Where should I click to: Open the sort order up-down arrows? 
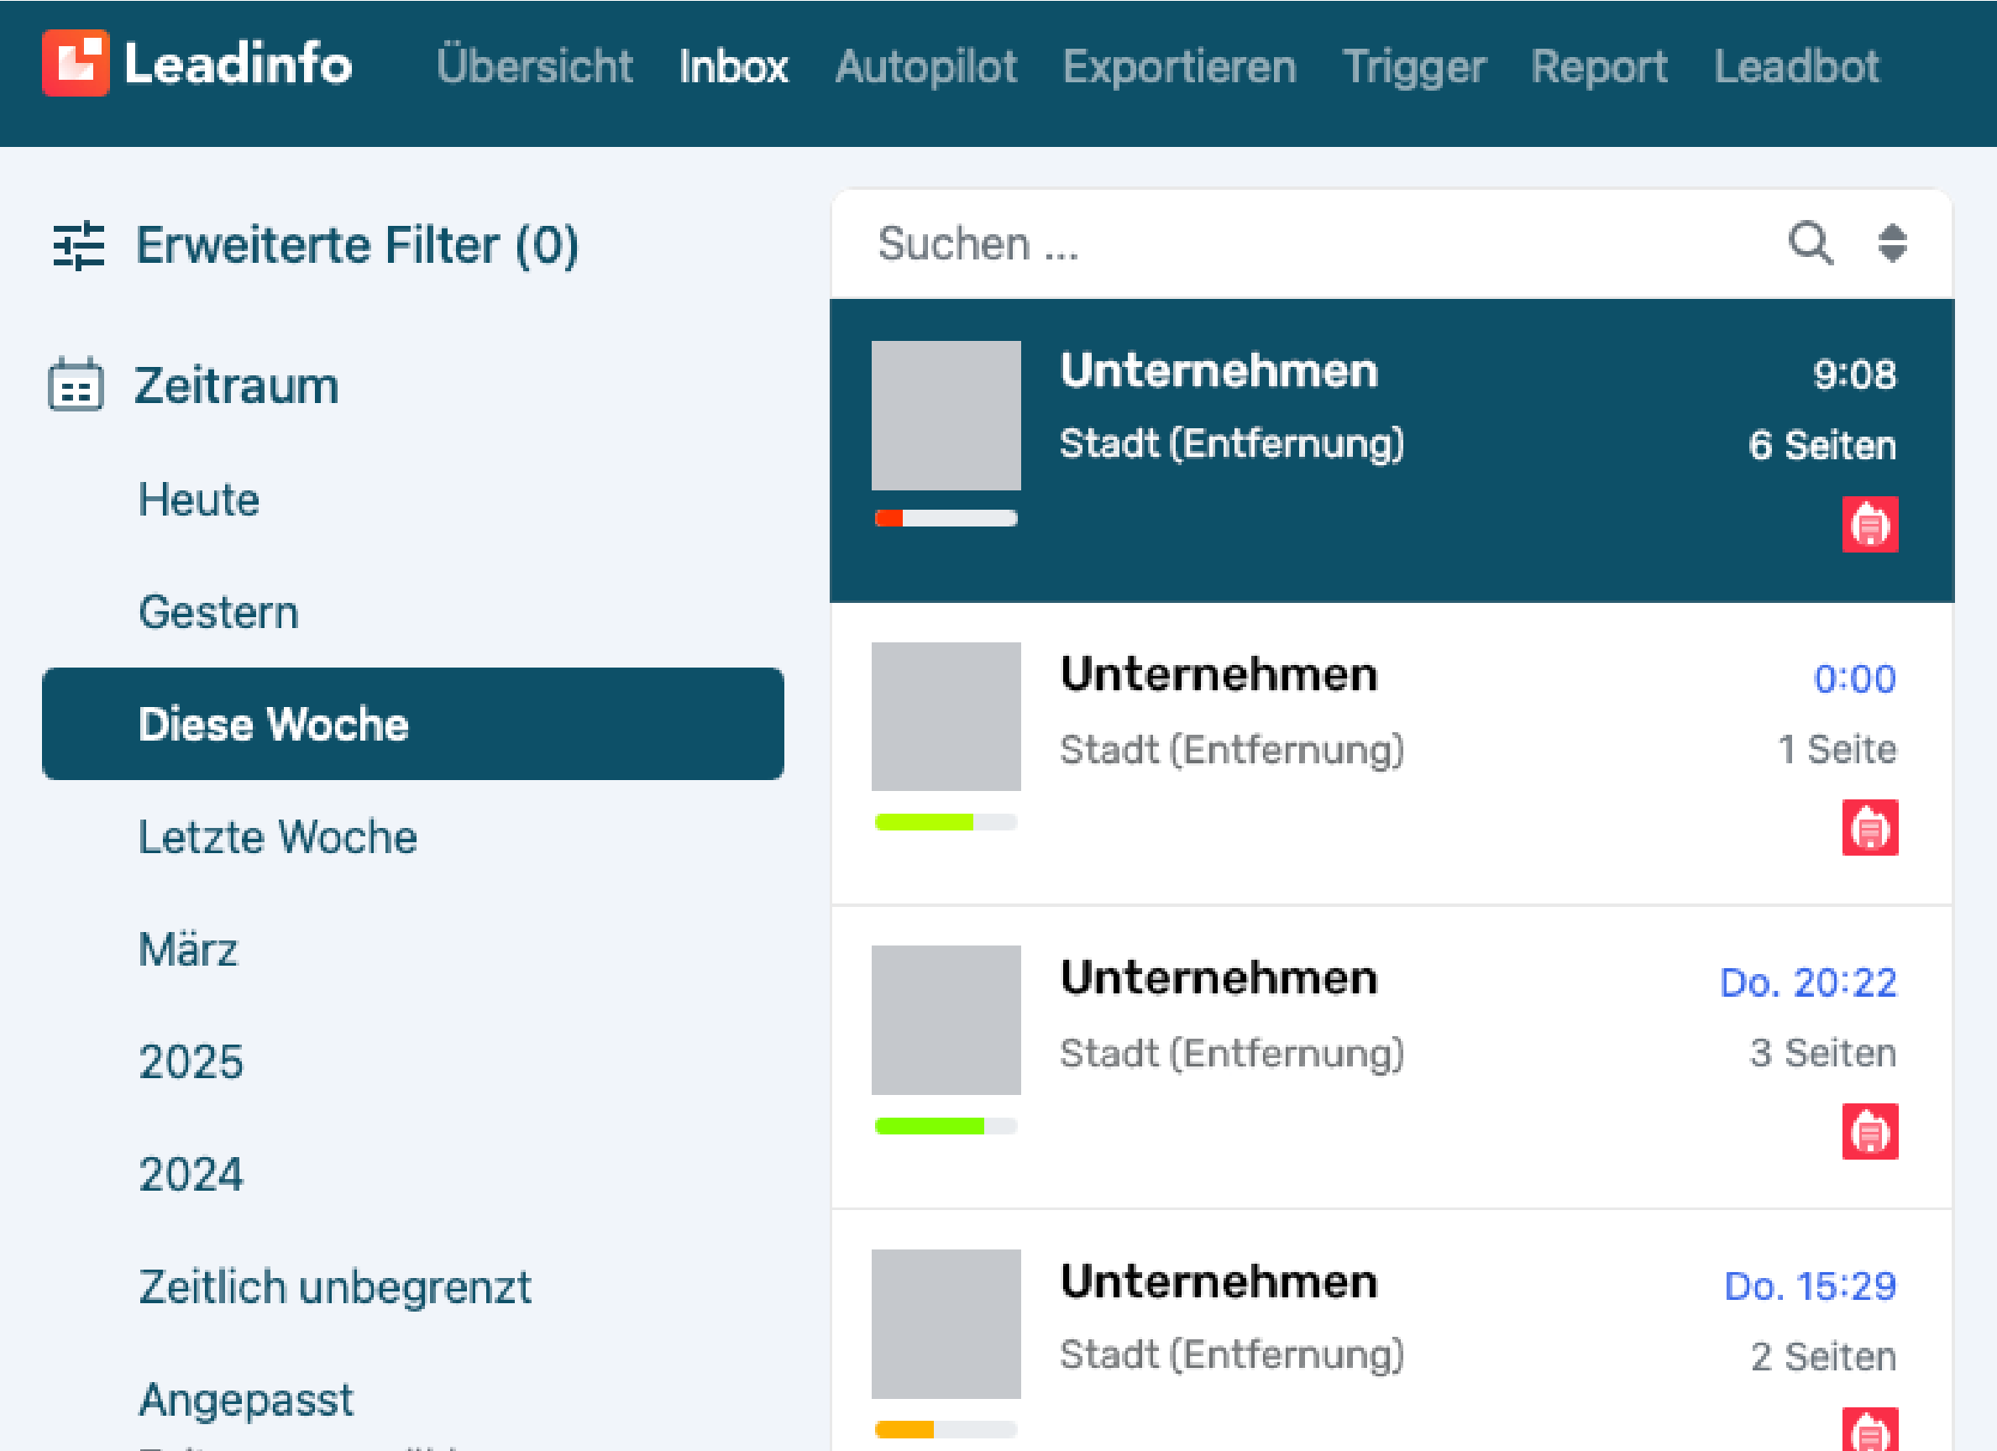coord(1891,243)
